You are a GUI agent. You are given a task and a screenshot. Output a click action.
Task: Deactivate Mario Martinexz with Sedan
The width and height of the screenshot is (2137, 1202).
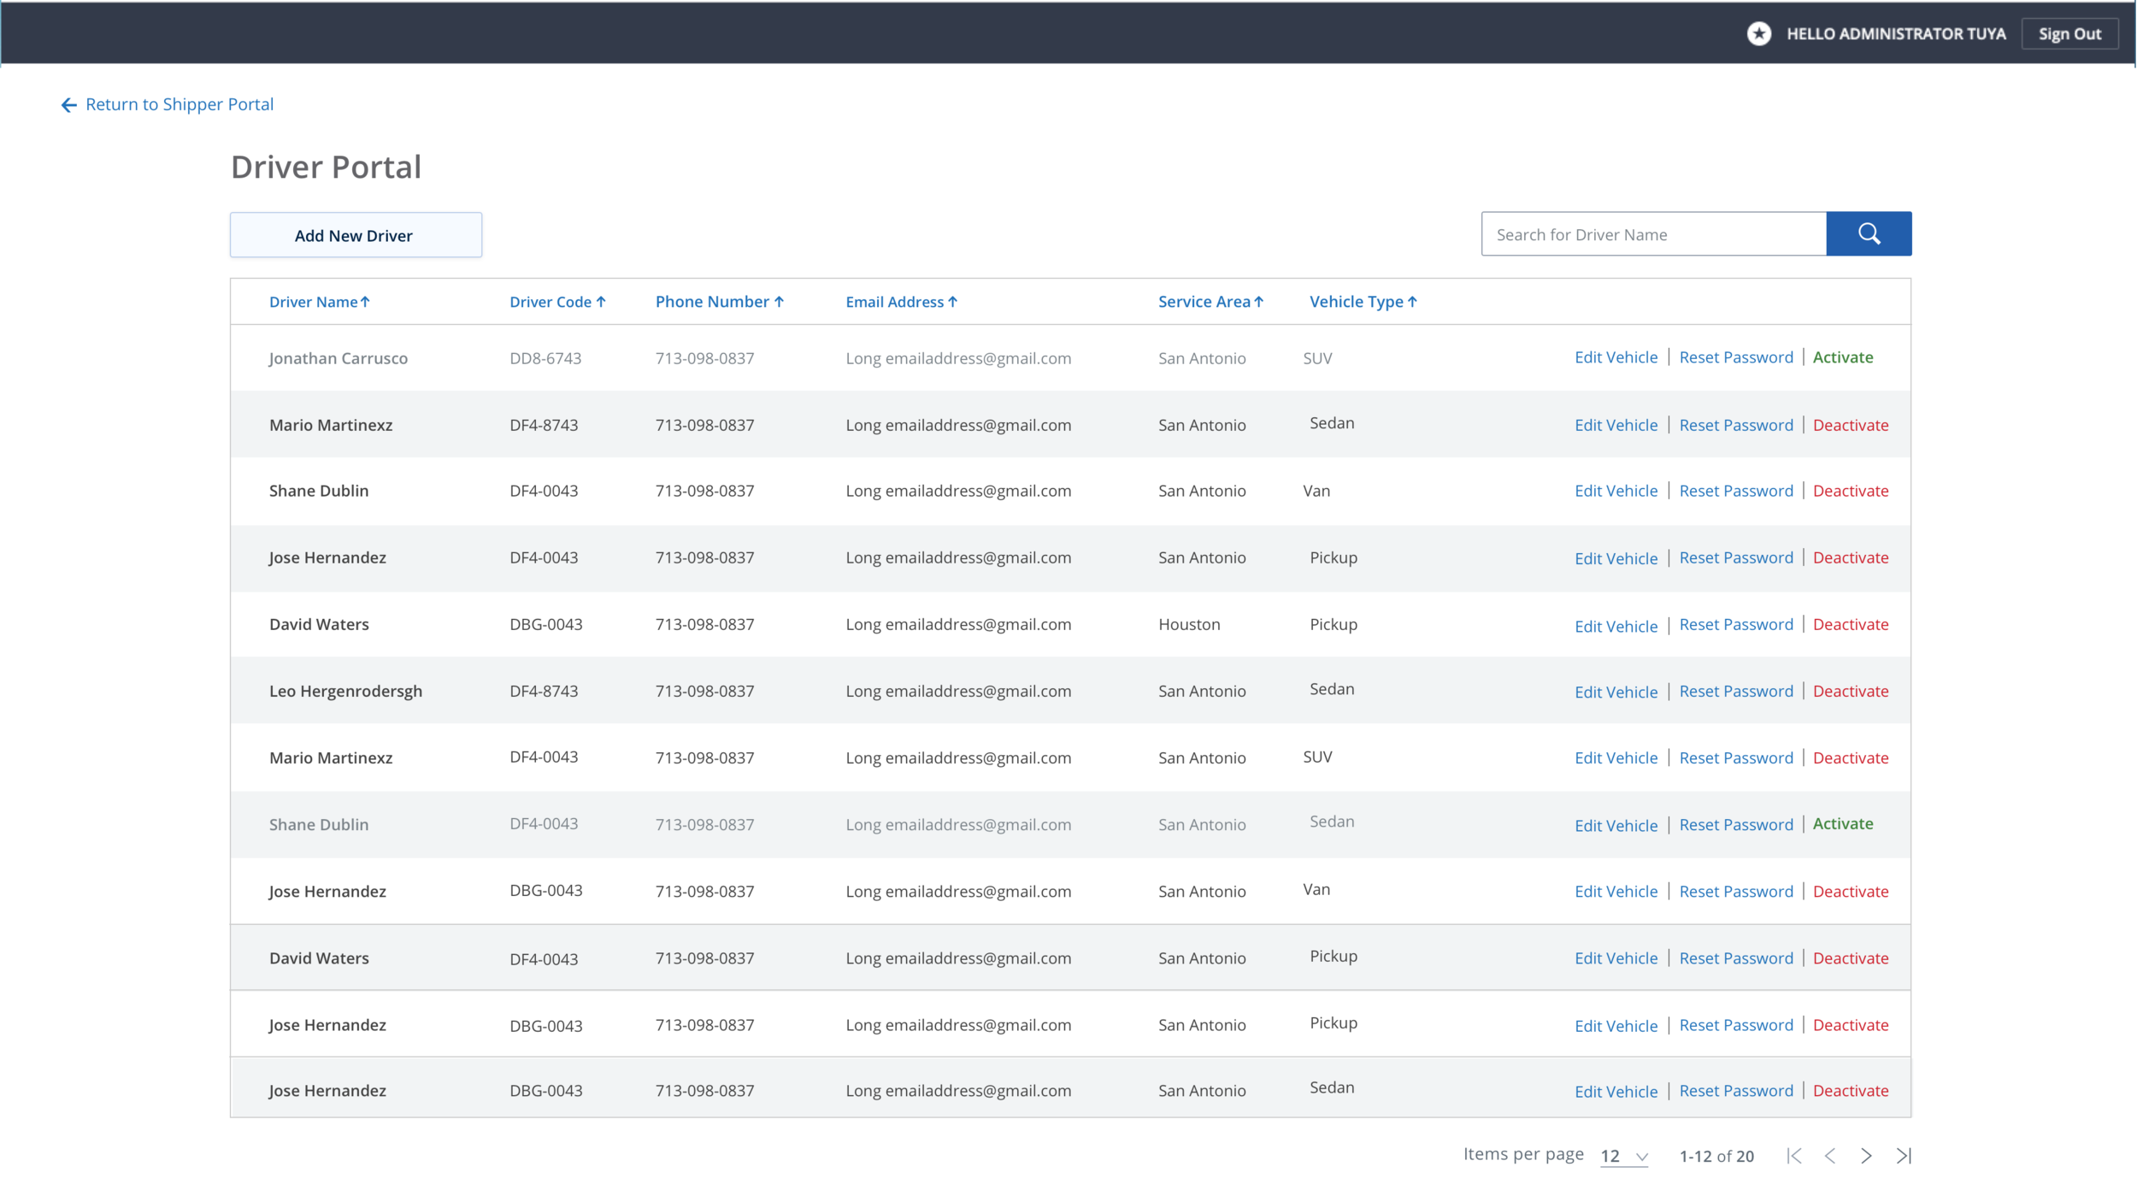pyautogui.click(x=1851, y=425)
